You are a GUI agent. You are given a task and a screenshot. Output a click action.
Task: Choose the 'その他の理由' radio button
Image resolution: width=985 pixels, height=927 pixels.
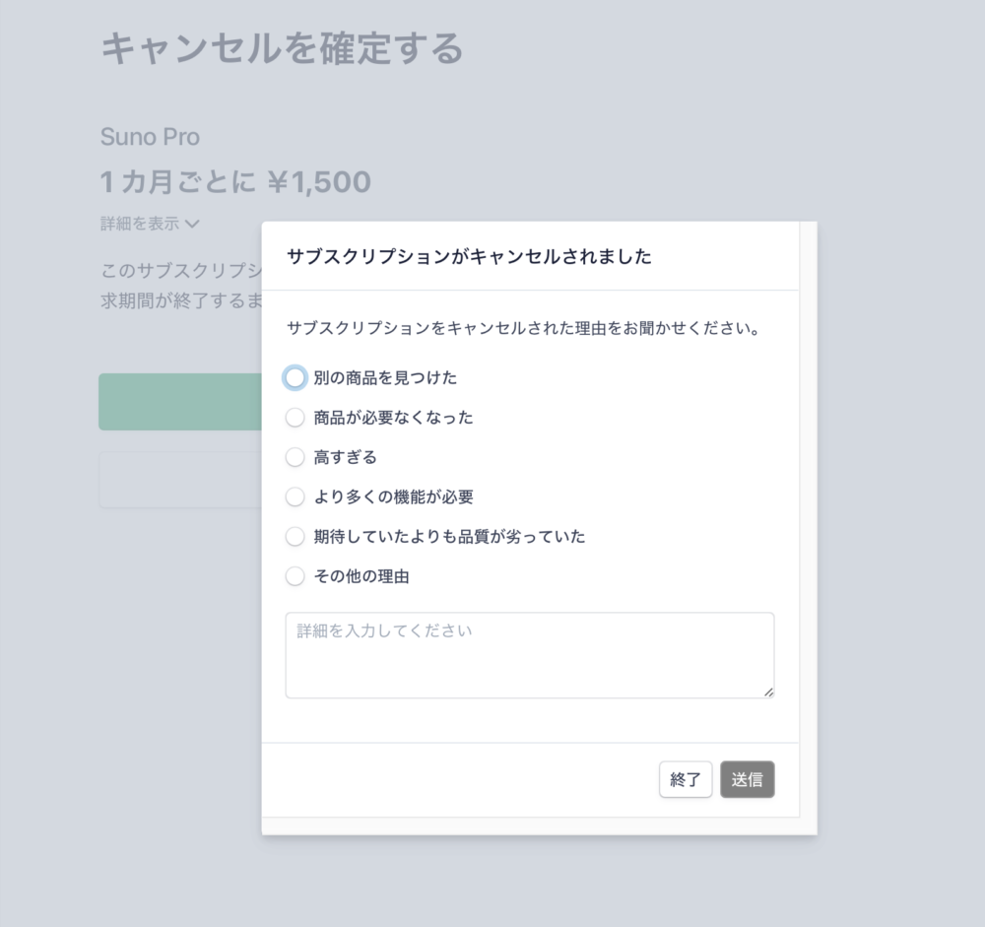(295, 576)
